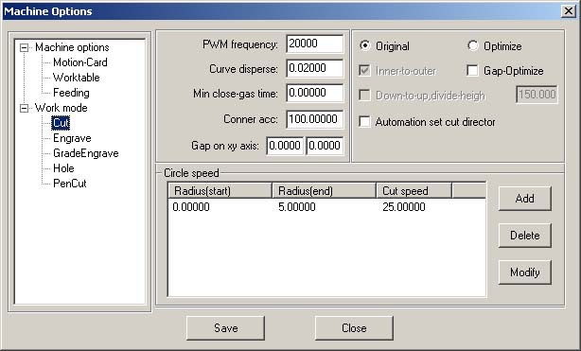This screenshot has width=581, height=351.
Task: Open the Worktable settings item
Action: [77, 78]
